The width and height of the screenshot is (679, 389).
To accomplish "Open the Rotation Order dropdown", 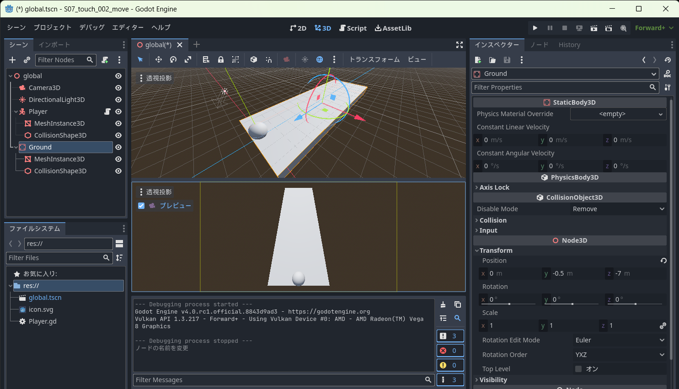I will click(x=620, y=354).
